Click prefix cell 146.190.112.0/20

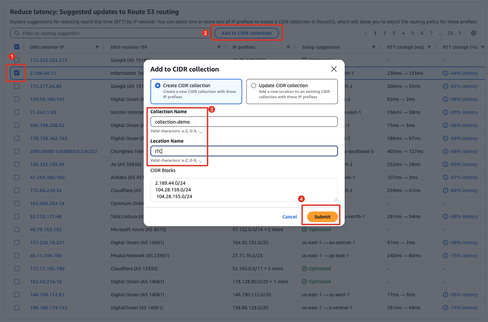(x=252, y=295)
